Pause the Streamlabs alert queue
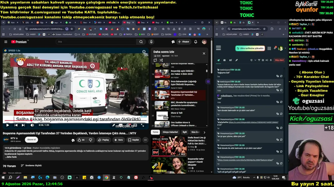This screenshot has width=334, height=187. pyautogui.click(x=263, y=60)
